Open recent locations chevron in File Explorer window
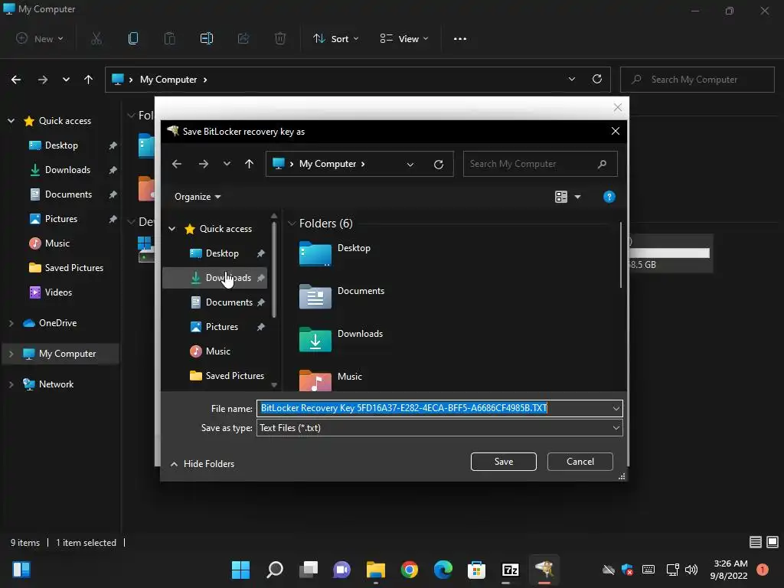The width and height of the screenshot is (784, 588). click(x=66, y=80)
